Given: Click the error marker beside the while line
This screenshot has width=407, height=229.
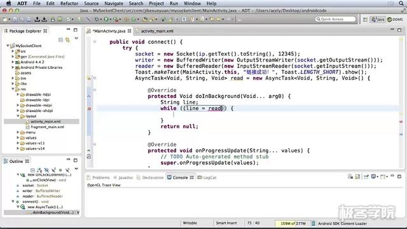Looking at the screenshot, I should (89, 108).
